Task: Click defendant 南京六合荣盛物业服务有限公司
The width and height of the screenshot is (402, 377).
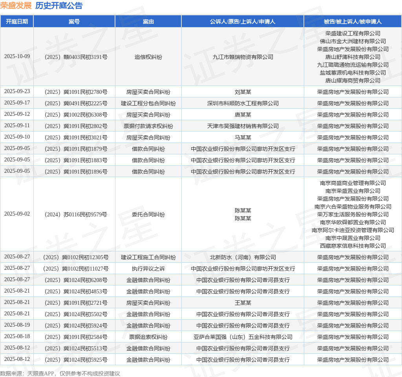Action: [x=353, y=207]
